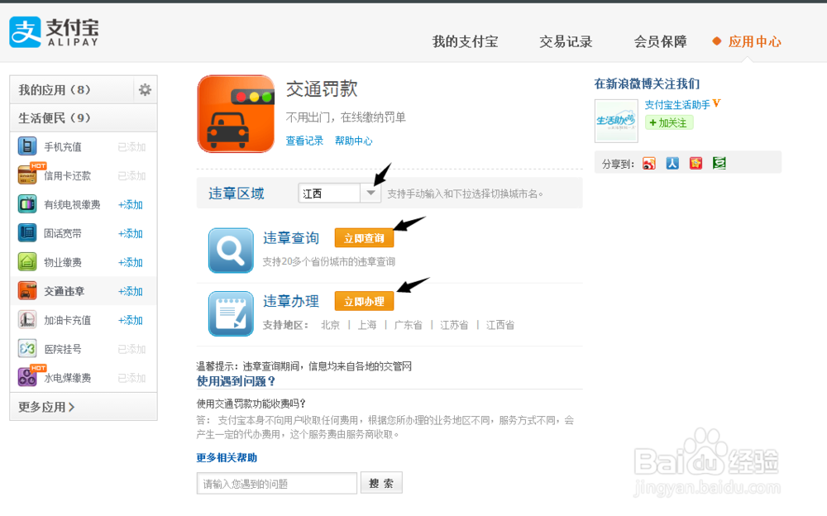Click 广东省 in supported regions
Image resolution: width=827 pixels, height=516 pixels.
coord(409,325)
